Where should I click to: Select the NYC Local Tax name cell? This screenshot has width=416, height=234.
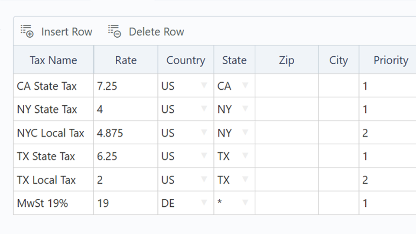[x=53, y=133]
